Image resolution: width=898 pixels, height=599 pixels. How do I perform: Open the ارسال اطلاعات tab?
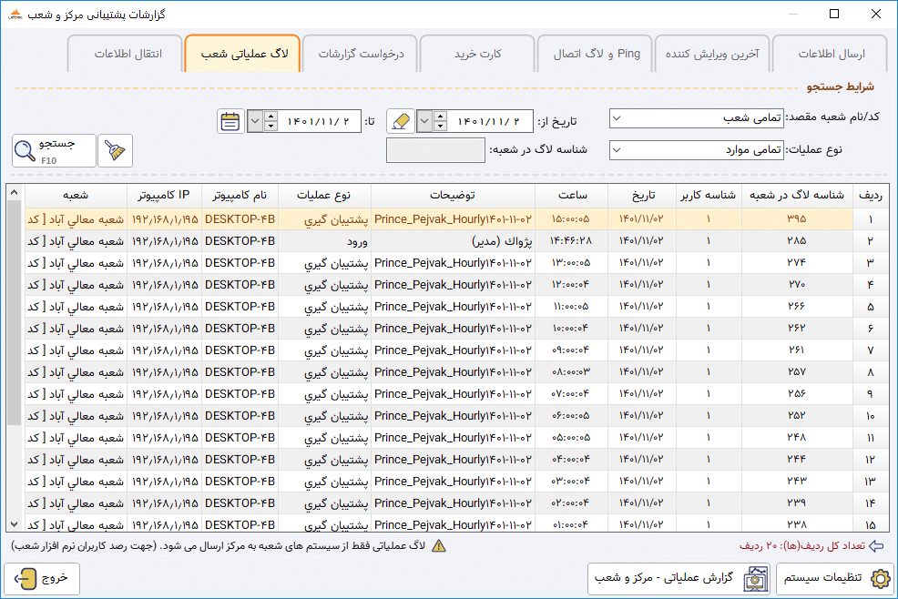tap(831, 54)
